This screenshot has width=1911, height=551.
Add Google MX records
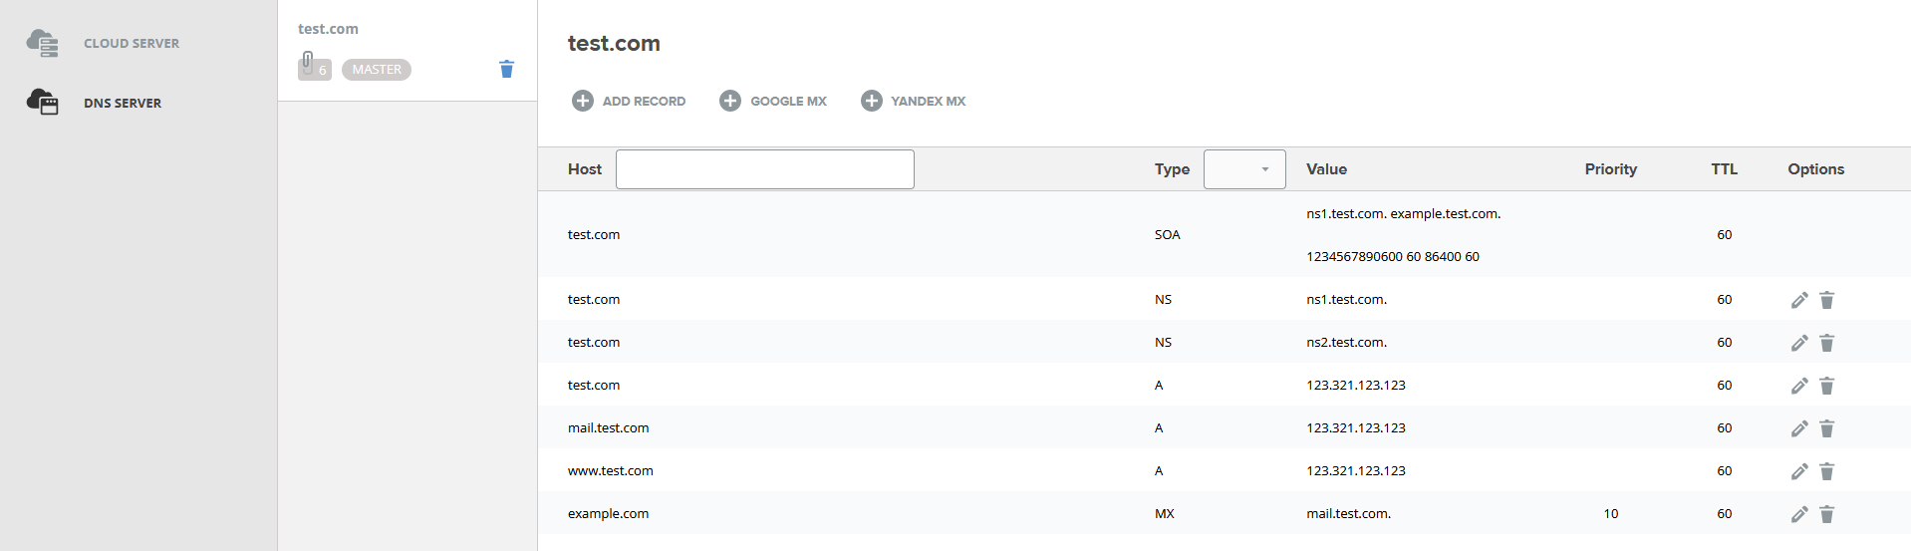tap(773, 101)
